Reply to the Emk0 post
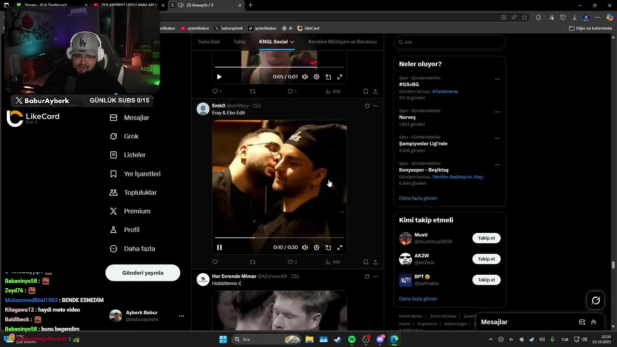 [x=215, y=262]
